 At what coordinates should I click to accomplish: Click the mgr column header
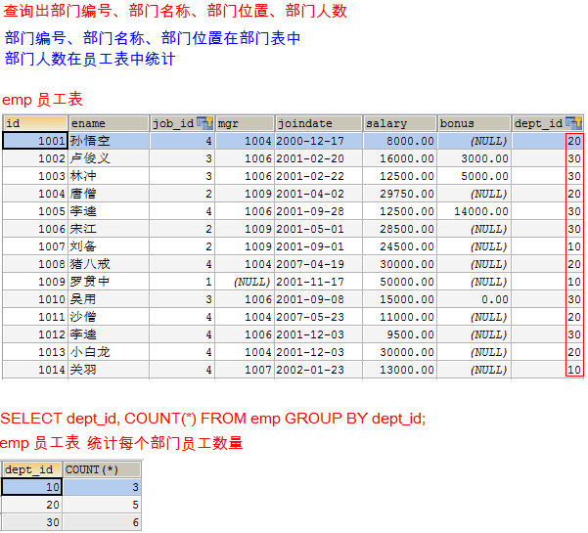point(243,123)
